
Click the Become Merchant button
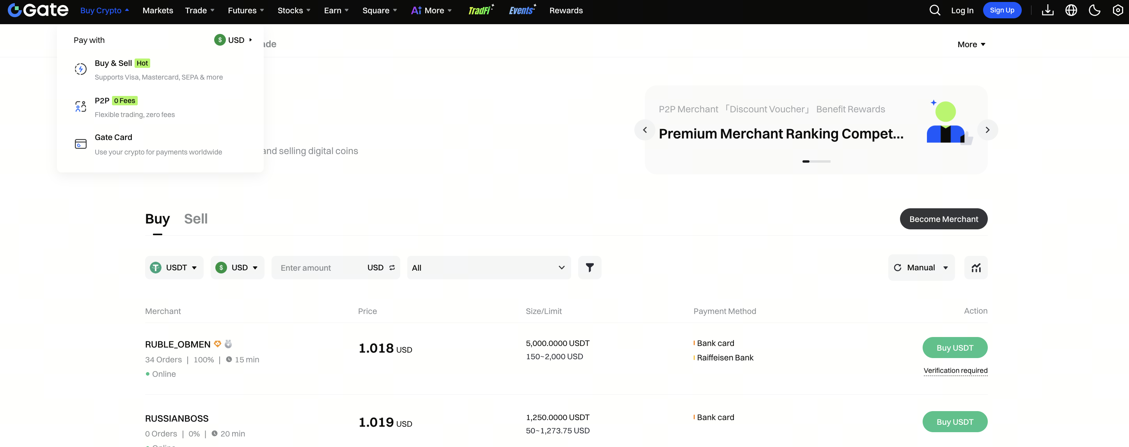[x=943, y=219]
